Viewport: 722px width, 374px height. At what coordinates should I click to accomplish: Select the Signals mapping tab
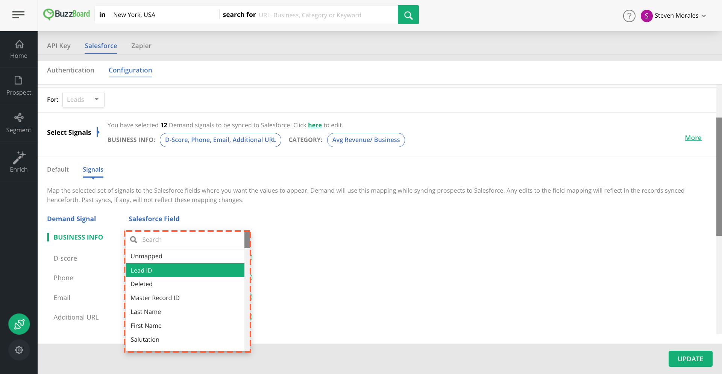(x=93, y=169)
